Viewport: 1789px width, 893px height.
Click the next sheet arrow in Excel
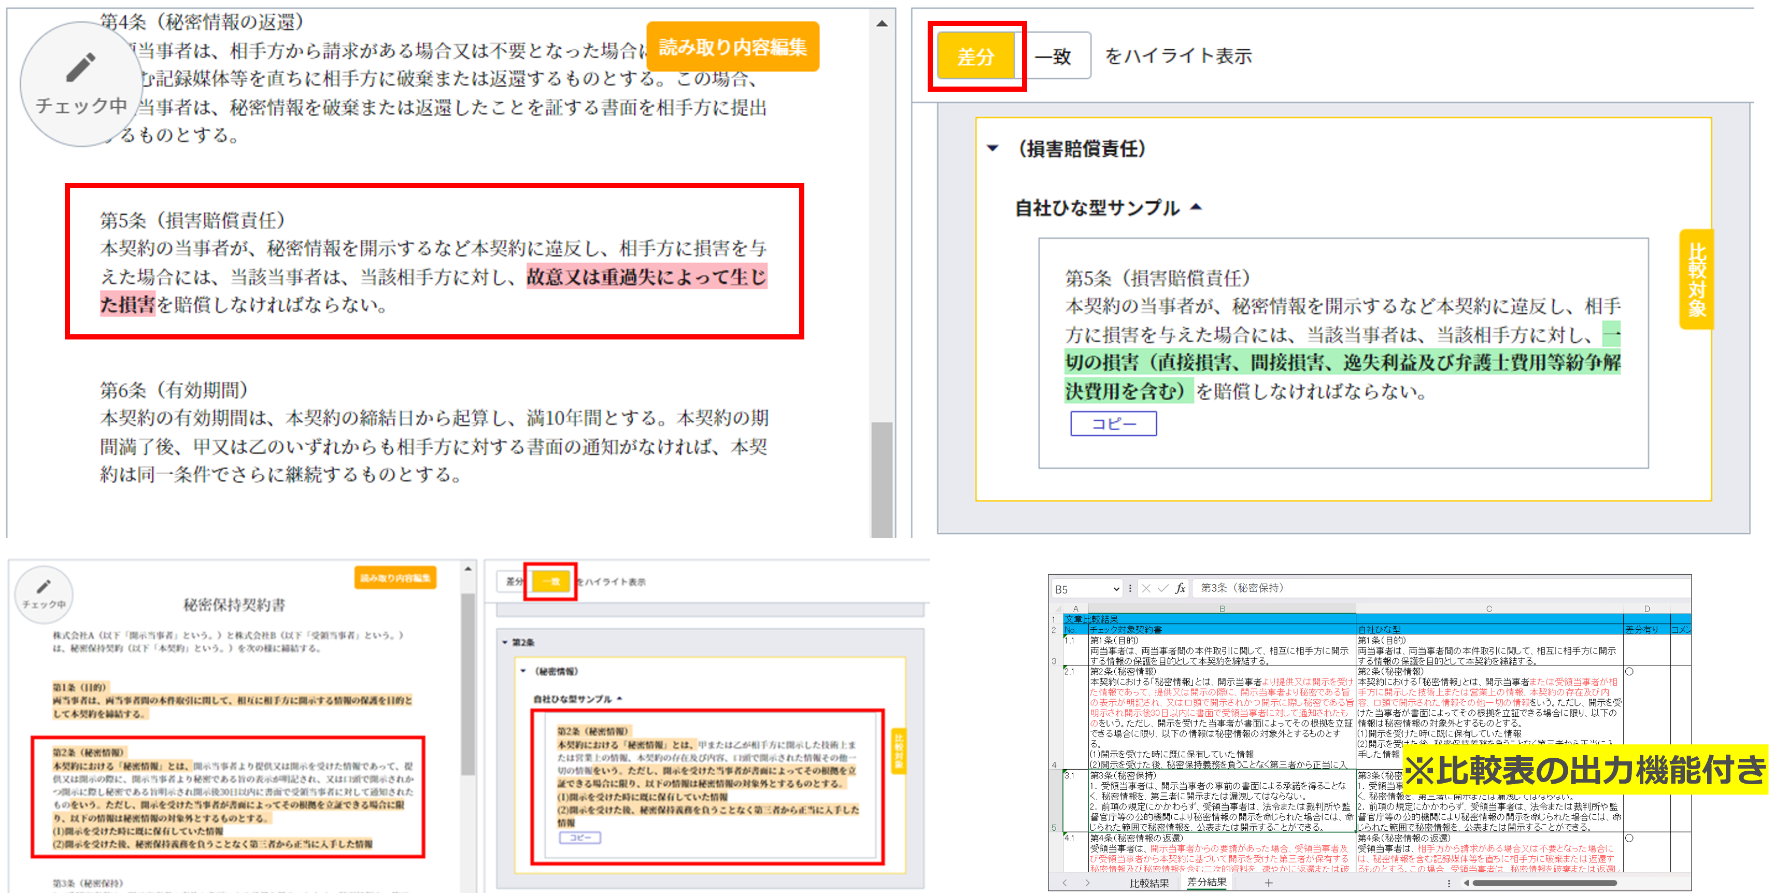tap(1087, 883)
